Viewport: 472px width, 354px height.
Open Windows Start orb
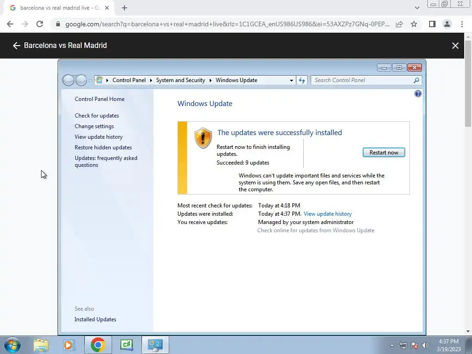12,345
